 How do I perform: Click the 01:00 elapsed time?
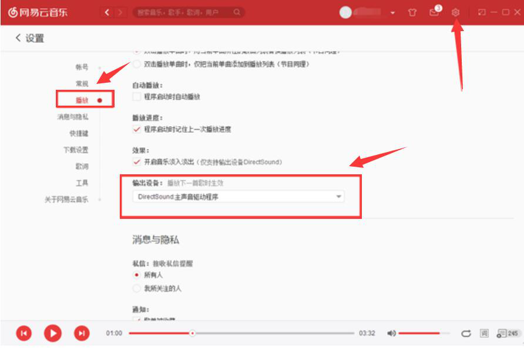tap(114, 333)
